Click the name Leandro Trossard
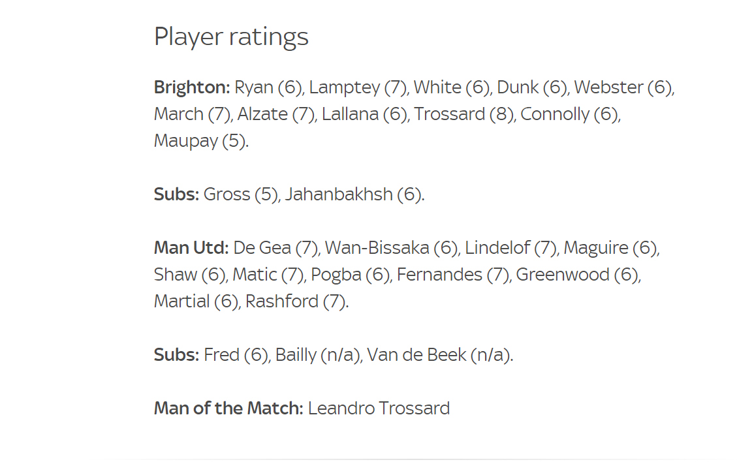 tap(379, 408)
